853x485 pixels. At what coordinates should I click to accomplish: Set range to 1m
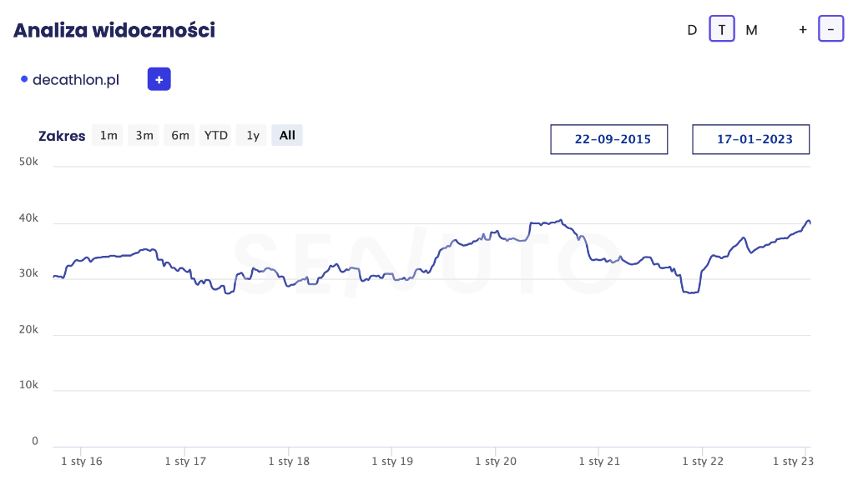(x=109, y=135)
